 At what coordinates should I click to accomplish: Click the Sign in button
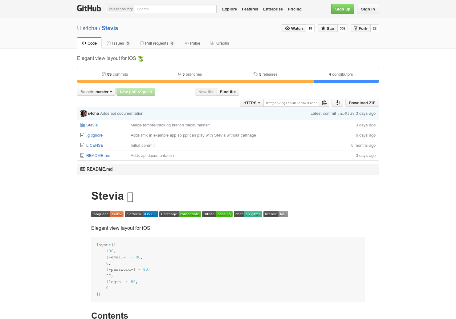click(368, 9)
